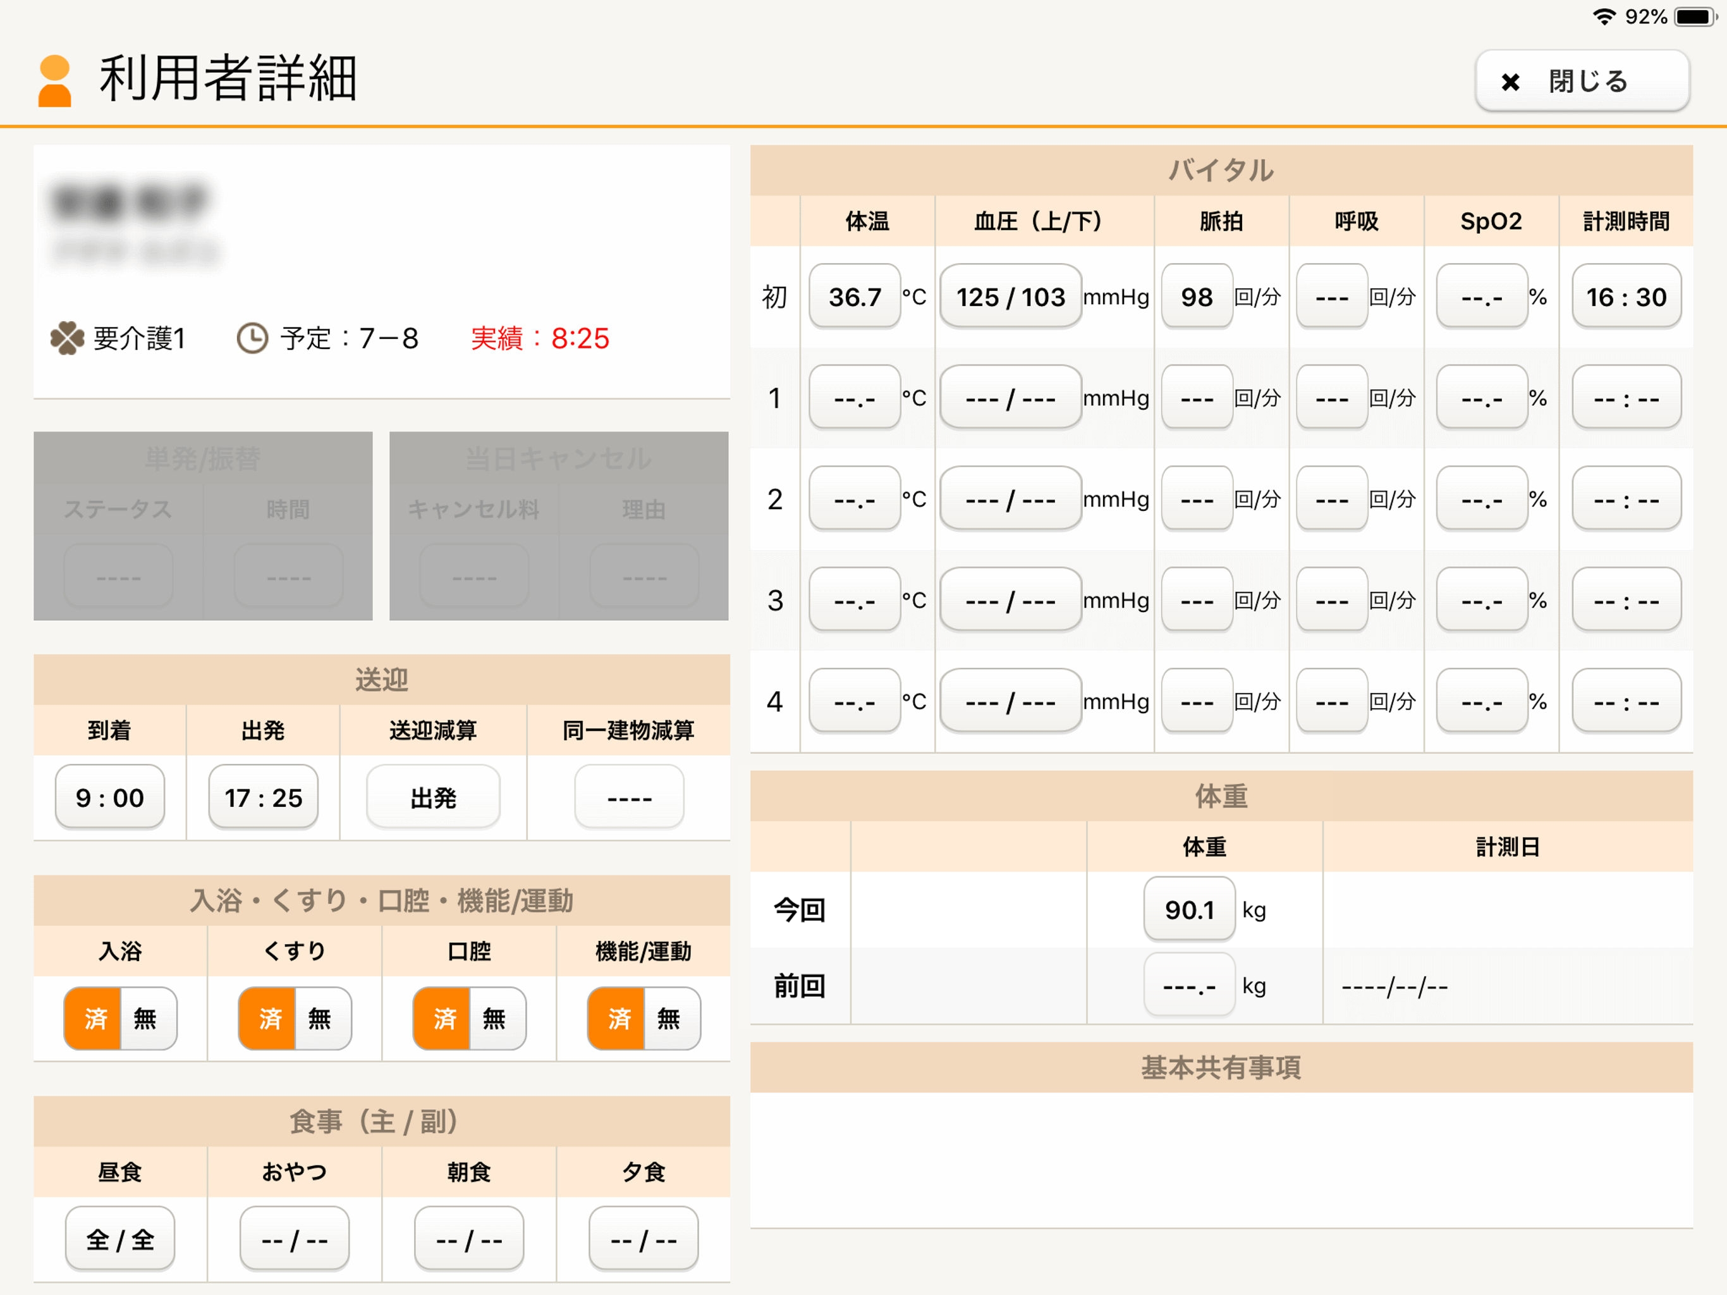Open the 昼食 selector showing 全/全
Viewport: 1727px width, 1295px height.
(120, 1239)
